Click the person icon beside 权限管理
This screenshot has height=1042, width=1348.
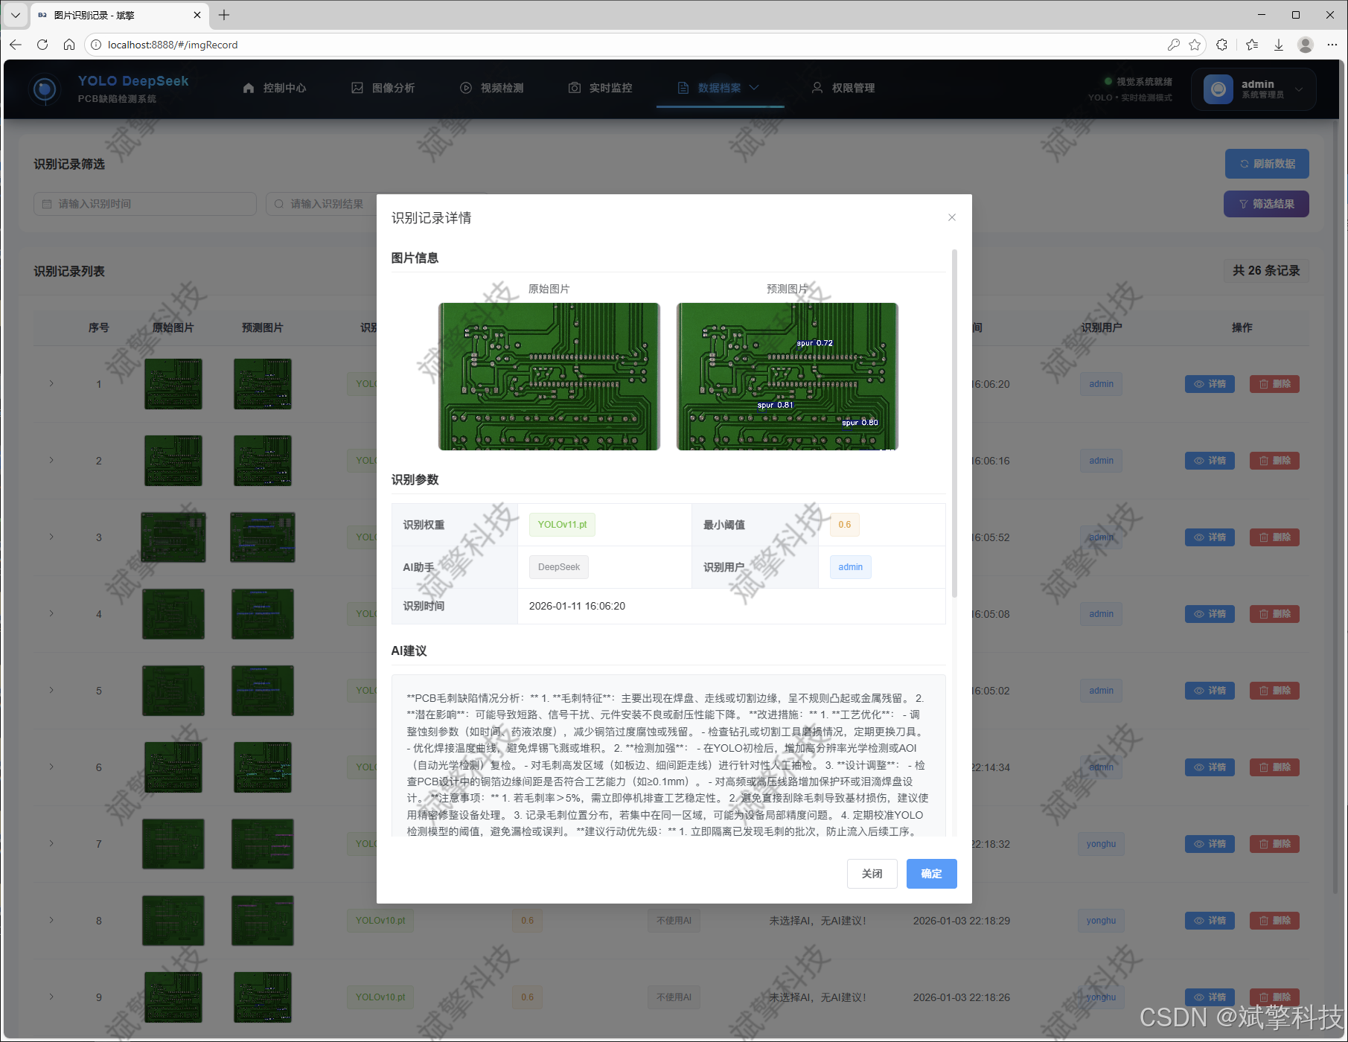click(817, 88)
